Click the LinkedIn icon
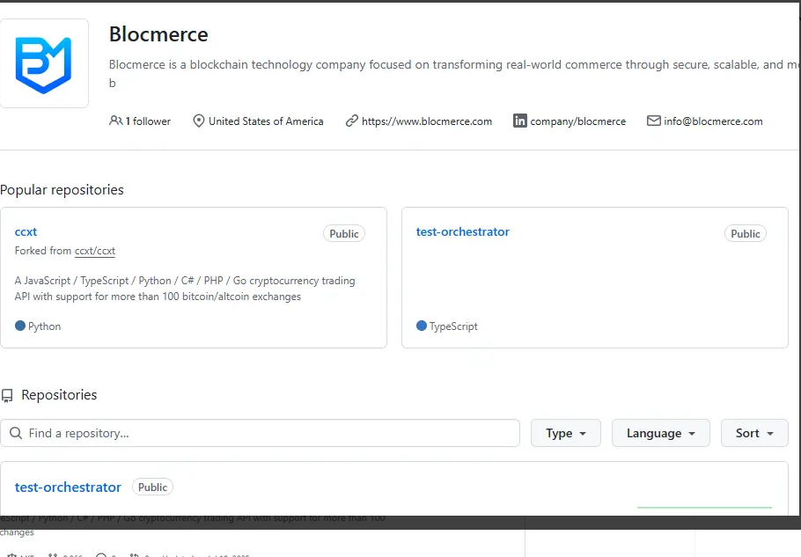 pos(520,121)
